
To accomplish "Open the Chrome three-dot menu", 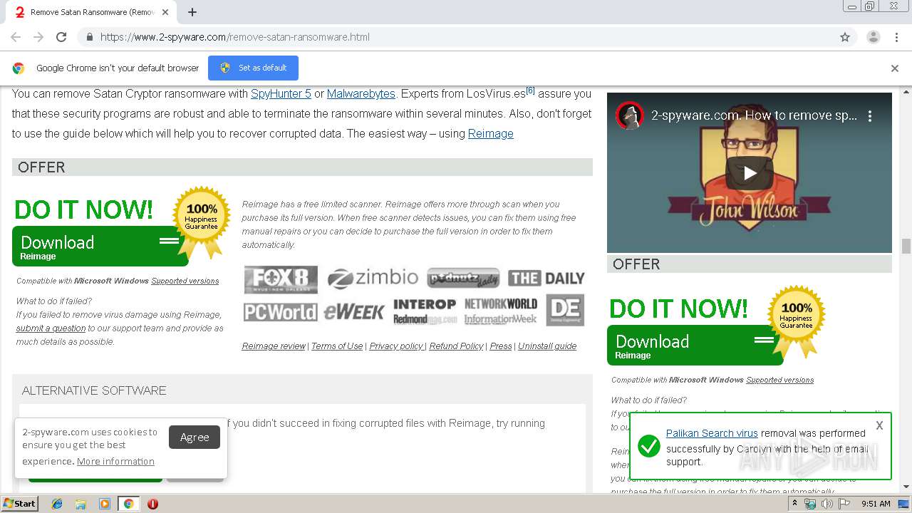I will pyautogui.click(x=896, y=37).
